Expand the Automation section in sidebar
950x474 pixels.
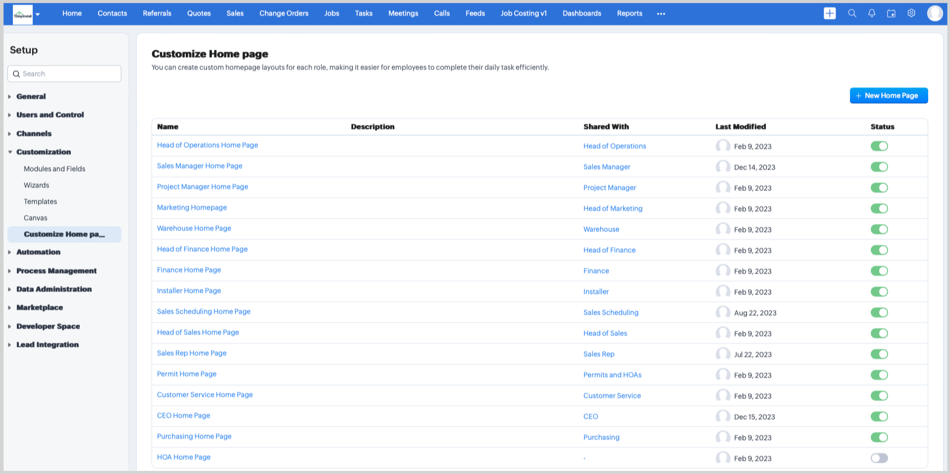tap(38, 252)
